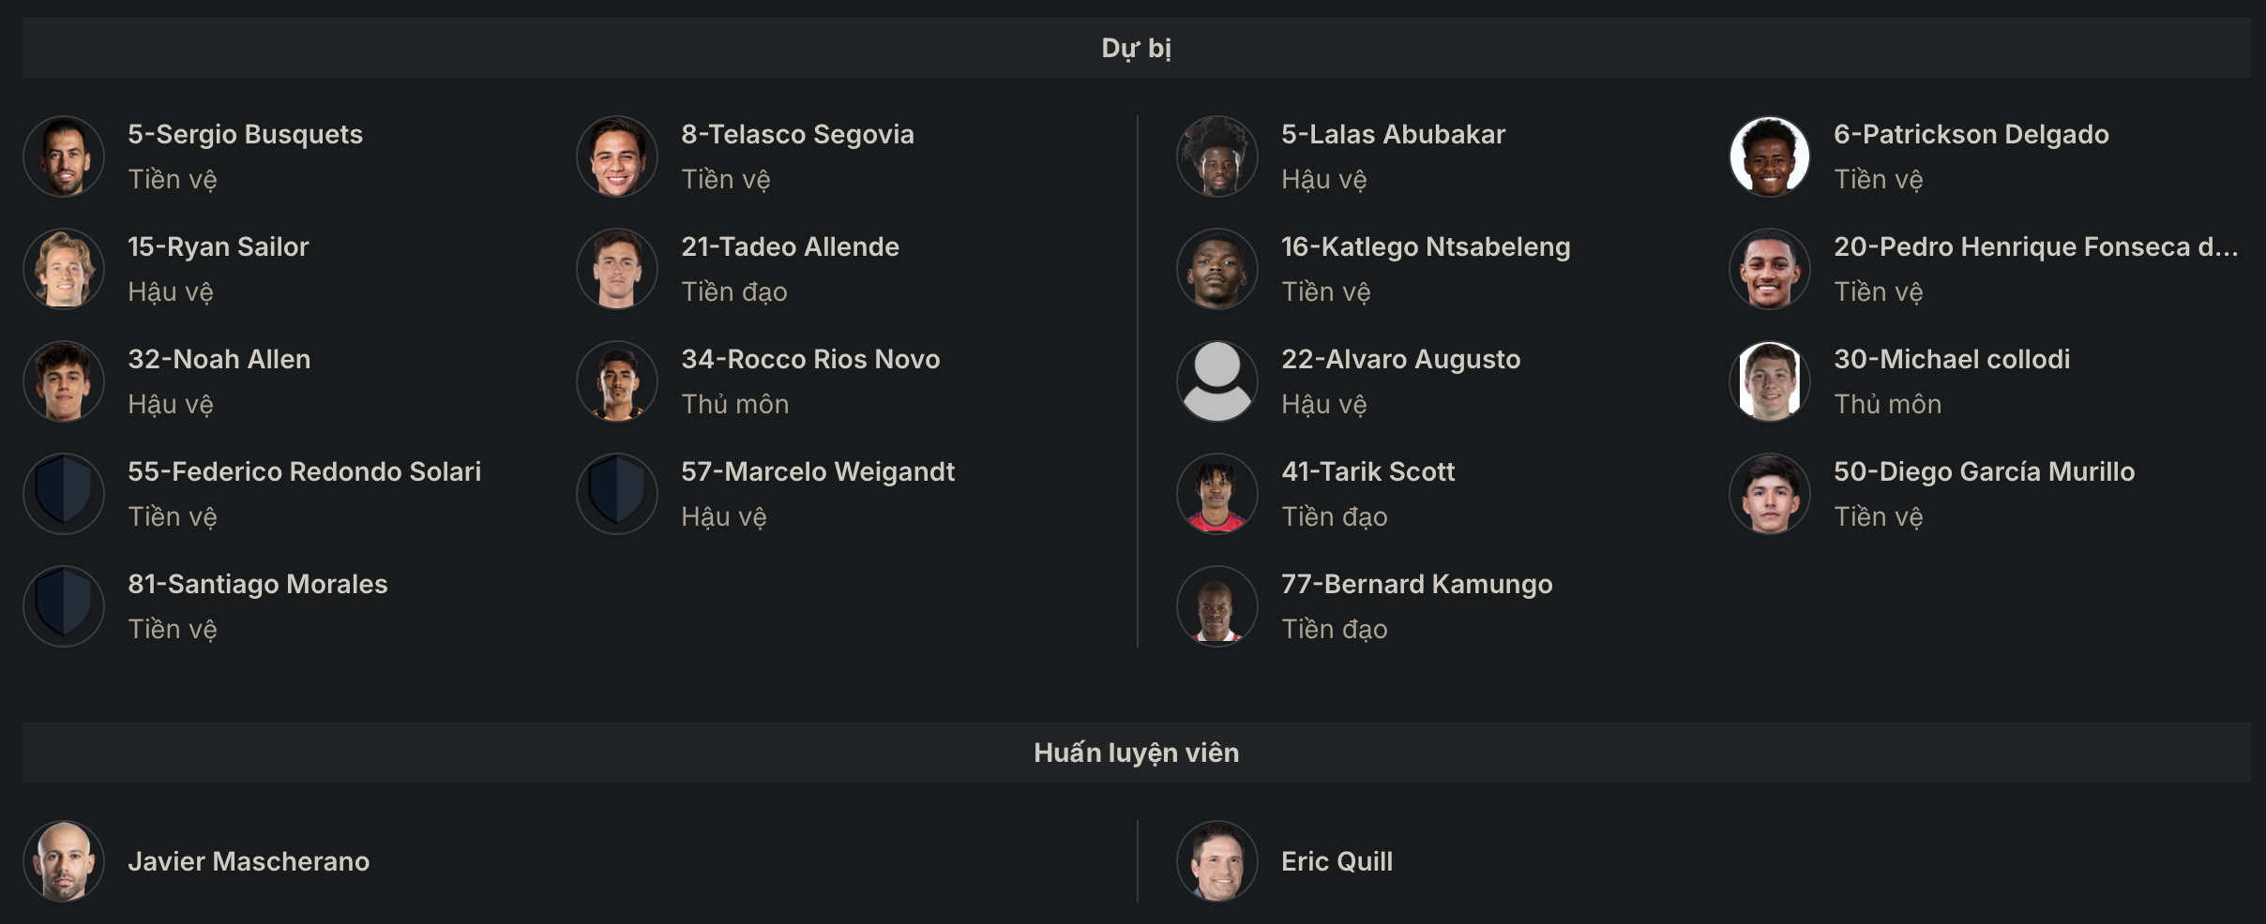The width and height of the screenshot is (2266, 924).
Task: Open 5-Lalas Abubakar player profile
Action: tap(1393, 134)
